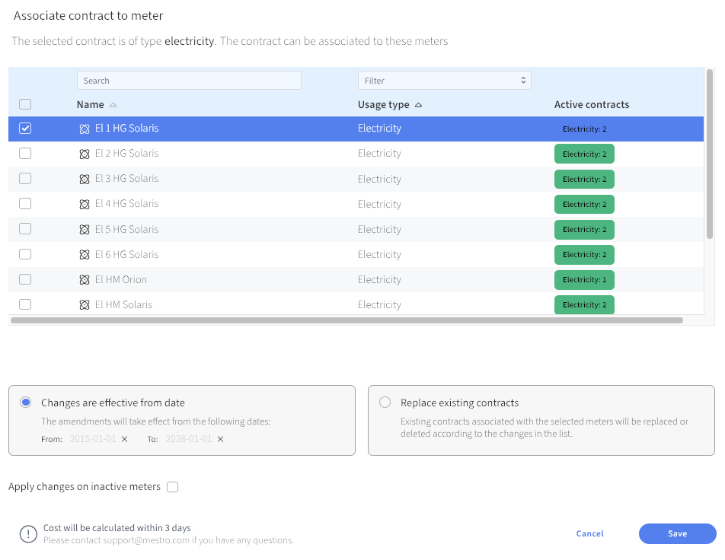The height and width of the screenshot is (560, 725).
Task: Enable Apply changes on inactive meters
Action: point(172,487)
